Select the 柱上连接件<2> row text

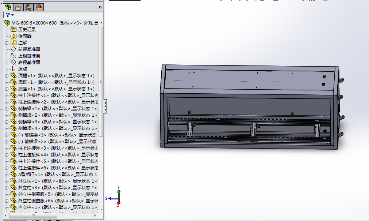point(58,102)
